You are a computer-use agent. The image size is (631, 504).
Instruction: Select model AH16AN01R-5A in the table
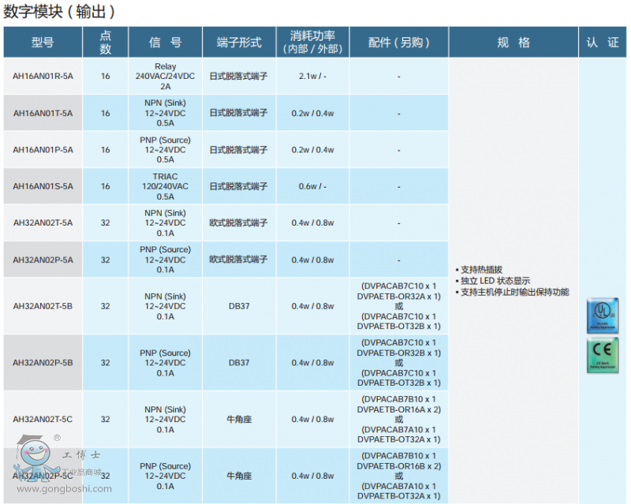43,77
